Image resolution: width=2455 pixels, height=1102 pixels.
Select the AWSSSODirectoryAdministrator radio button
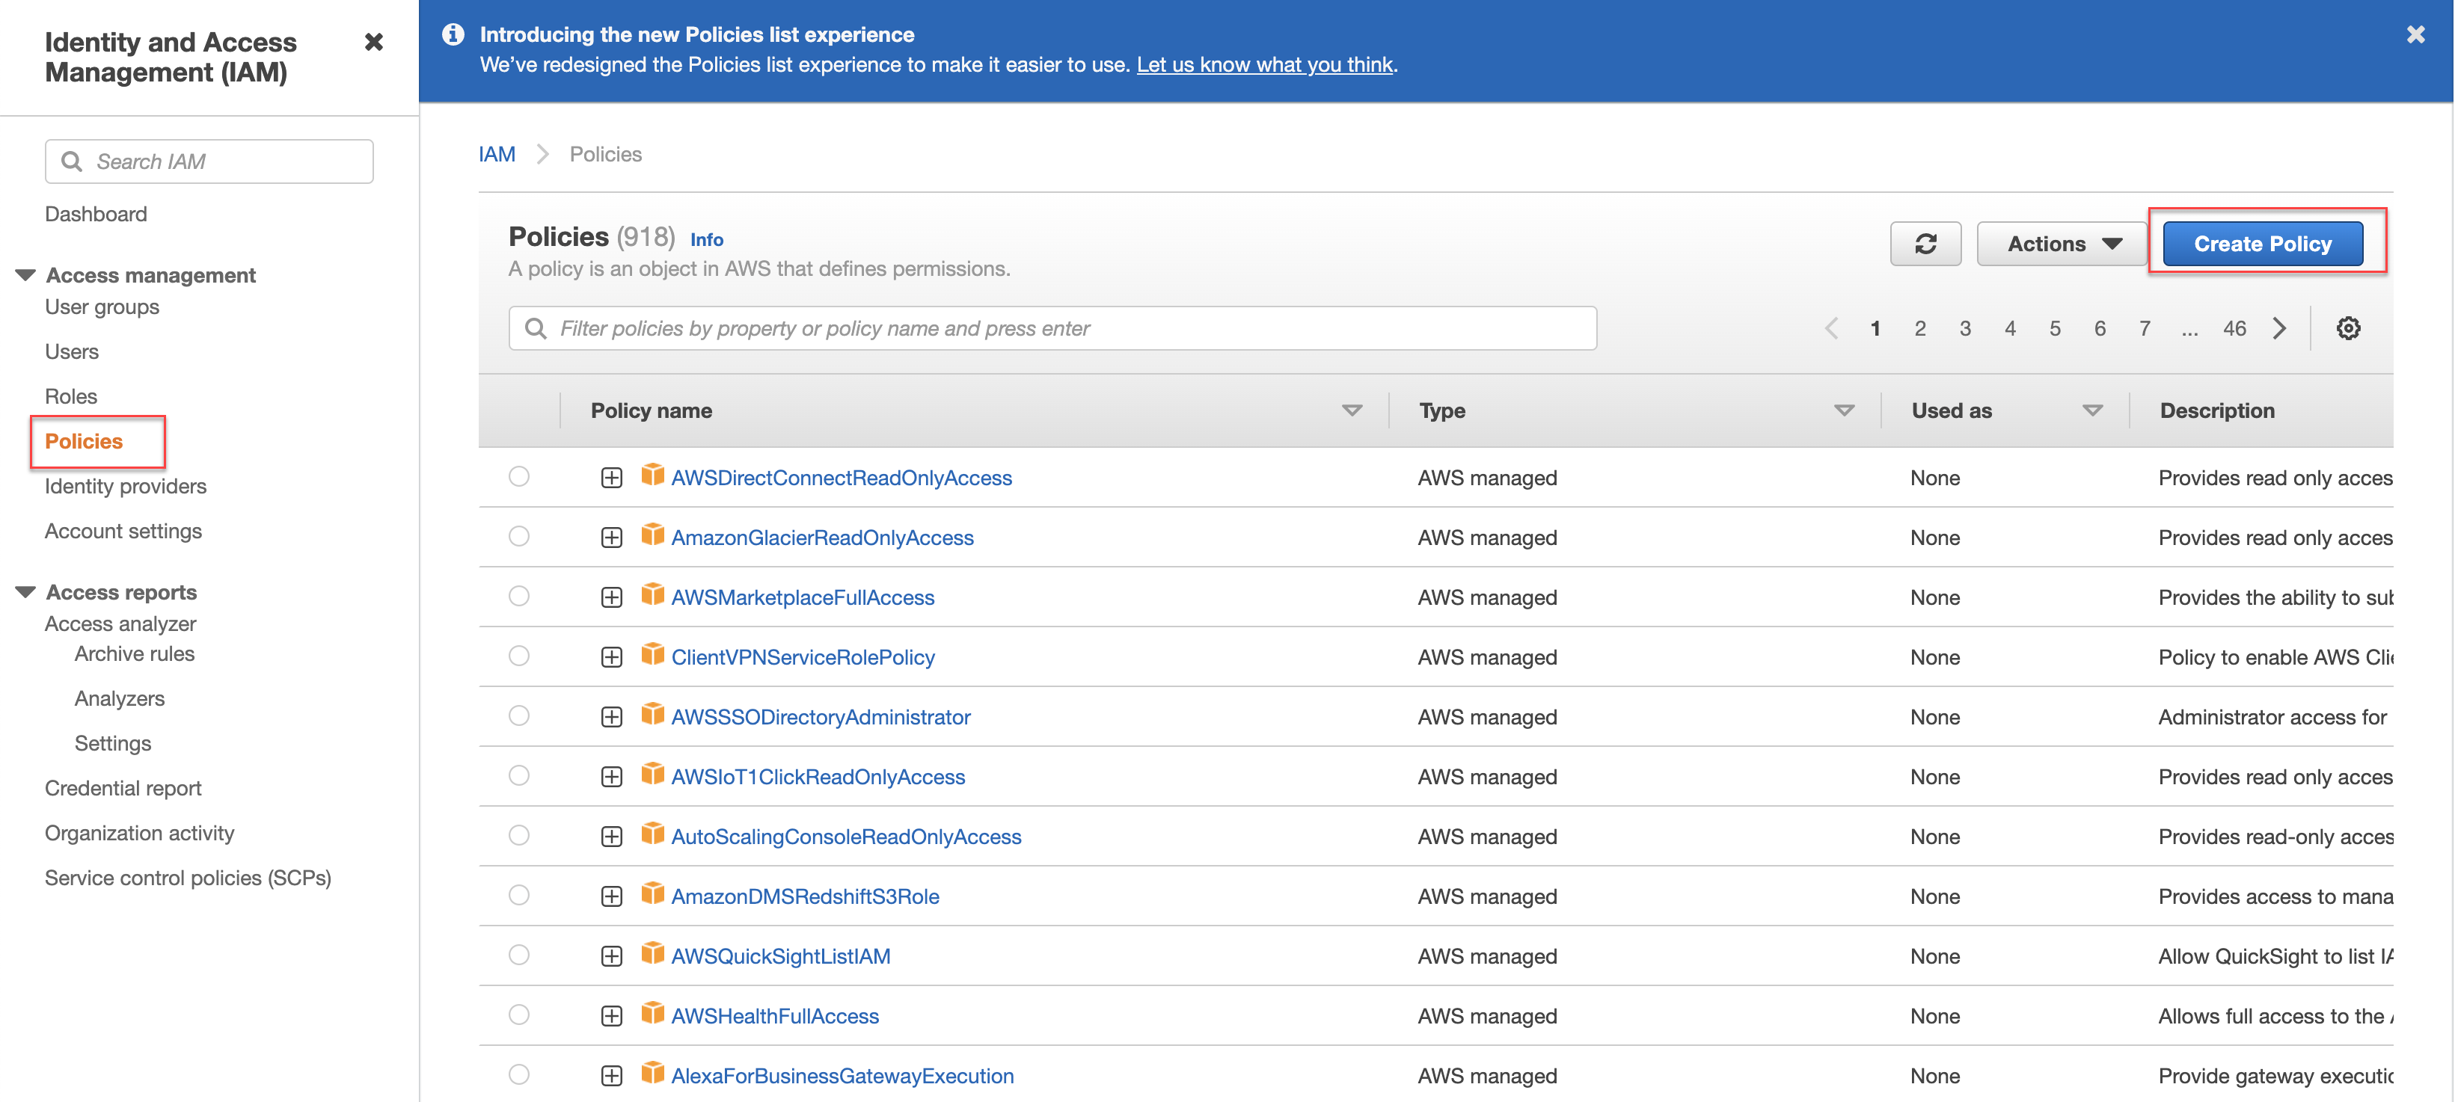(518, 716)
